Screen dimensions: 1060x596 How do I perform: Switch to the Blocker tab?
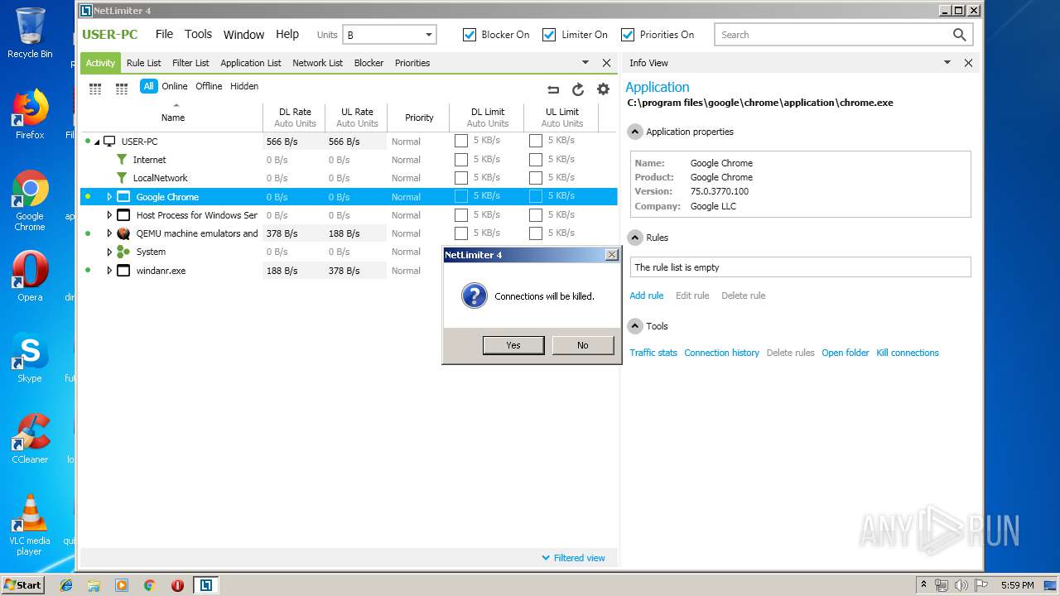click(369, 63)
